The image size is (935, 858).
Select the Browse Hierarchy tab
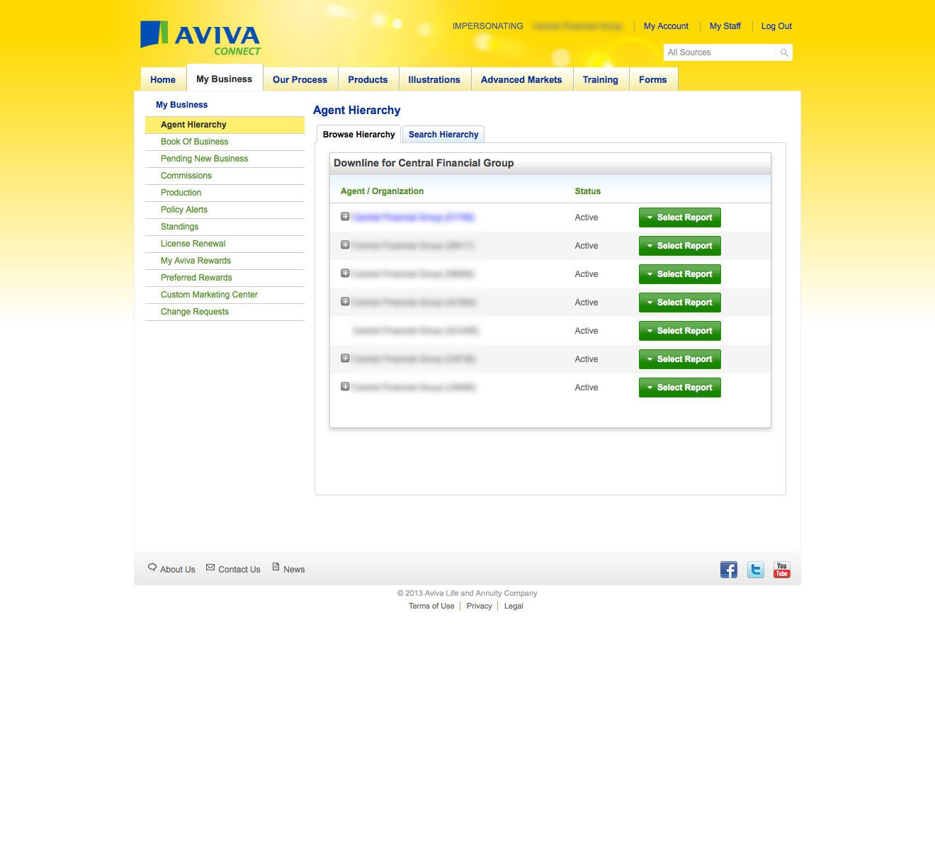(359, 135)
